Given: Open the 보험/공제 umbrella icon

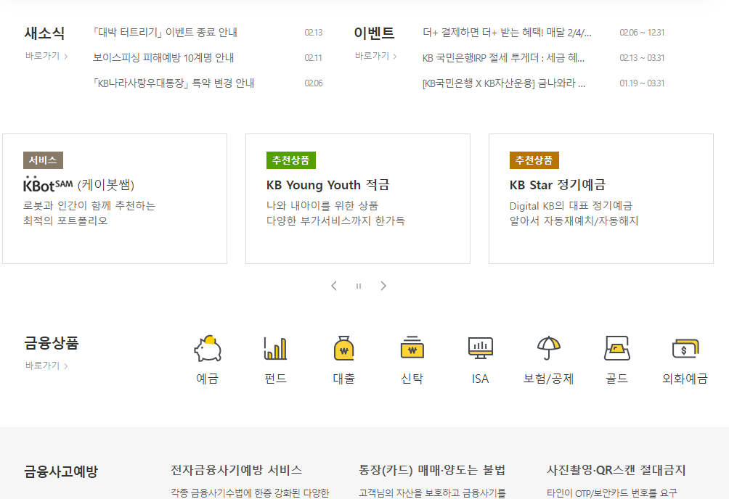Looking at the screenshot, I should (x=549, y=348).
